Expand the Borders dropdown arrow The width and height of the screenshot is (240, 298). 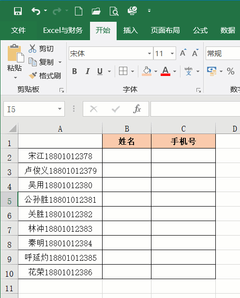point(133,72)
